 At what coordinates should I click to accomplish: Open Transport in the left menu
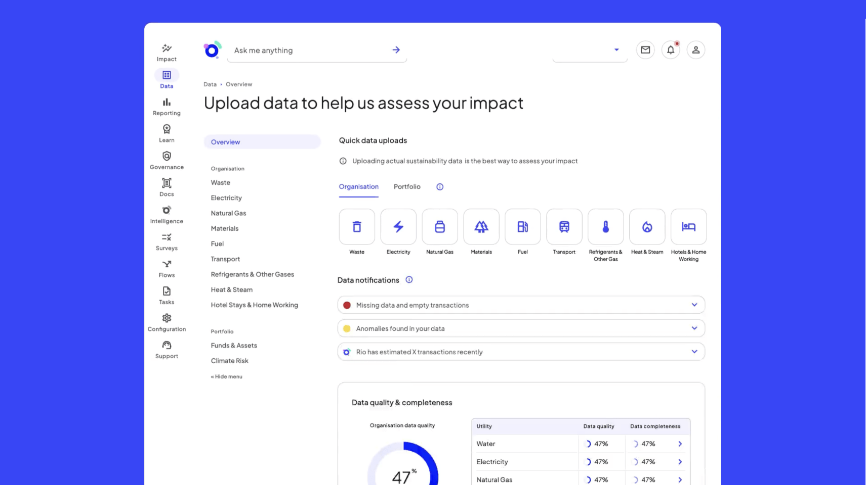(x=225, y=259)
